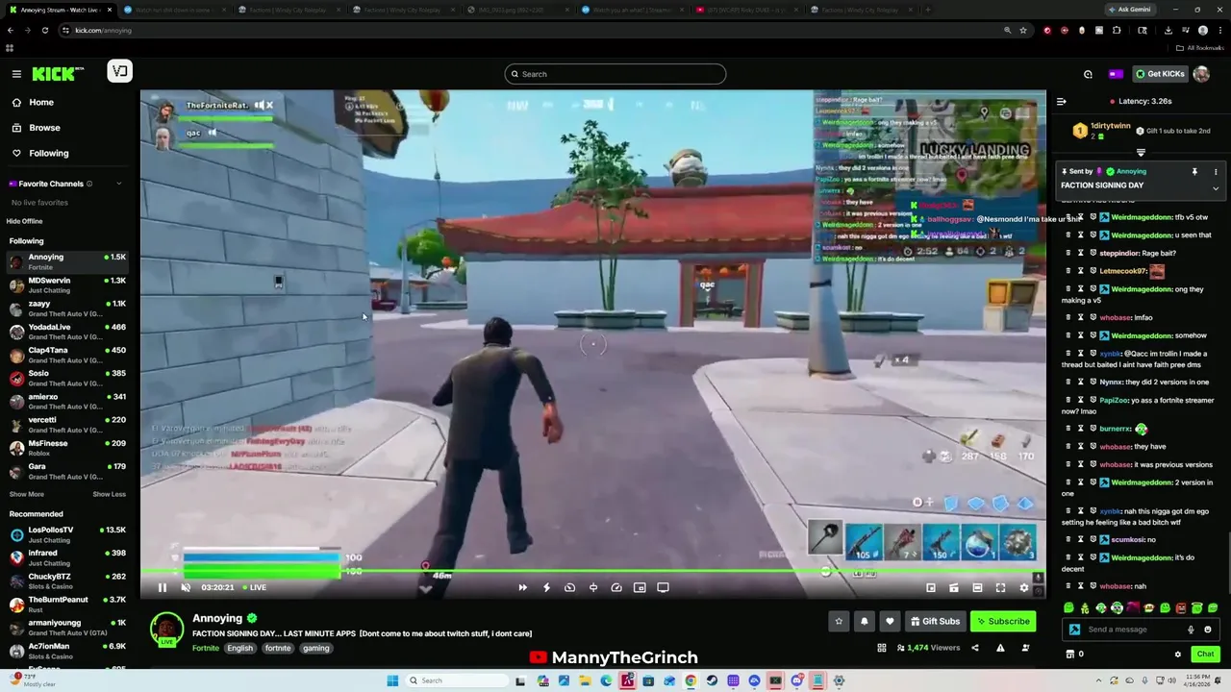Expand the pinned FACTION SIGNING DAY message
Image resolution: width=1231 pixels, height=692 pixels.
(1215, 188)
